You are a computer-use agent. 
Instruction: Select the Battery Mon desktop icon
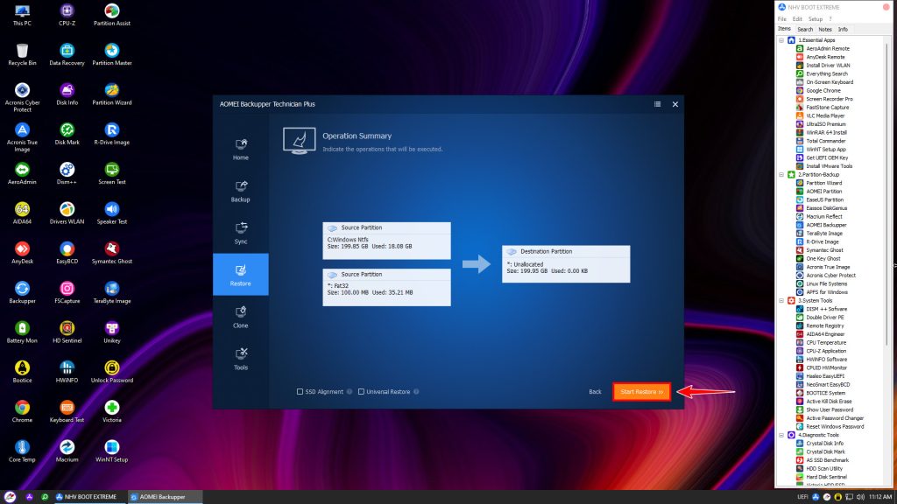point(22,332)
